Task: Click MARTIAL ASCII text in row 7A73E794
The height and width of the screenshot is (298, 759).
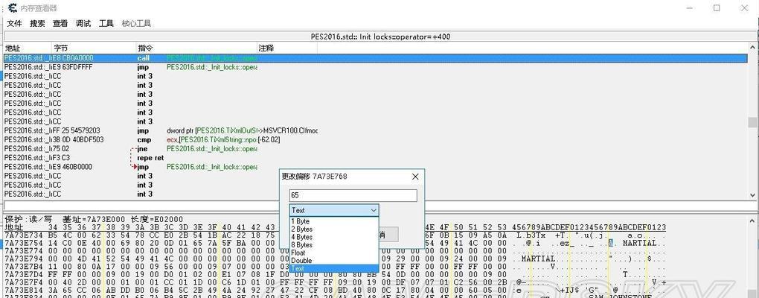Action: [x=538, y=259]
